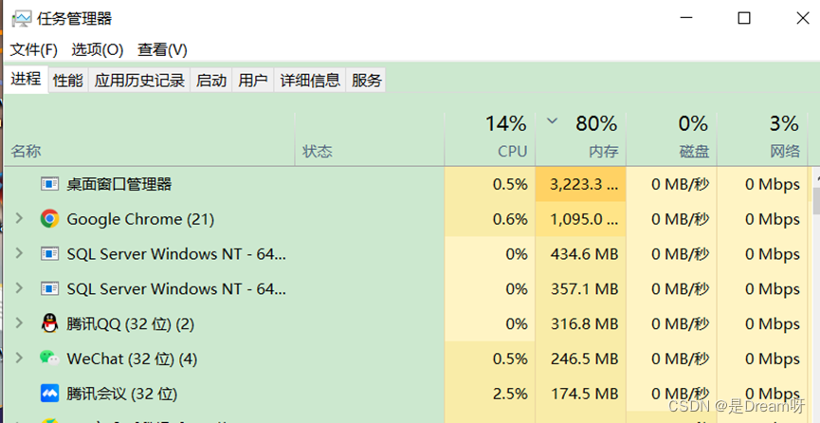Expand the WeChat (32 位) (4) group
Viewport: 820px width, 423px height.
pos(19,359)
